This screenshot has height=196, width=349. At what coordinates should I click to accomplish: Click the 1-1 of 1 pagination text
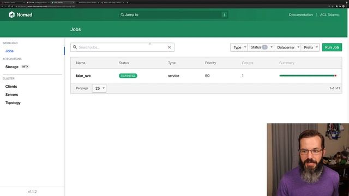[x=334, y=88]
